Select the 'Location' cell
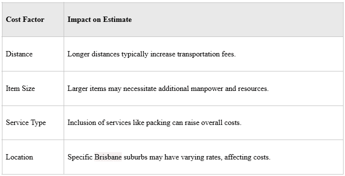 [x=33, y=157]
